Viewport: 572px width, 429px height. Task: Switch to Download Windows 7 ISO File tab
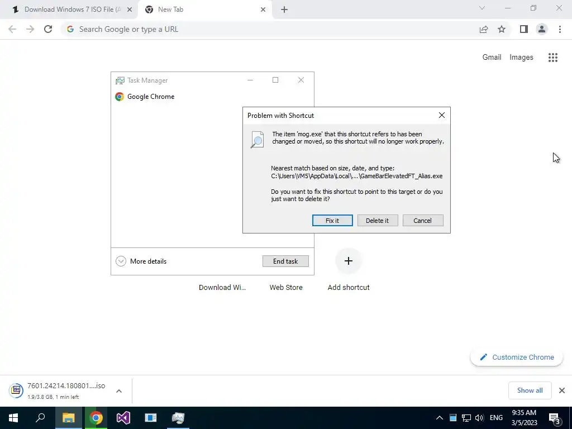tap(69, 9)
